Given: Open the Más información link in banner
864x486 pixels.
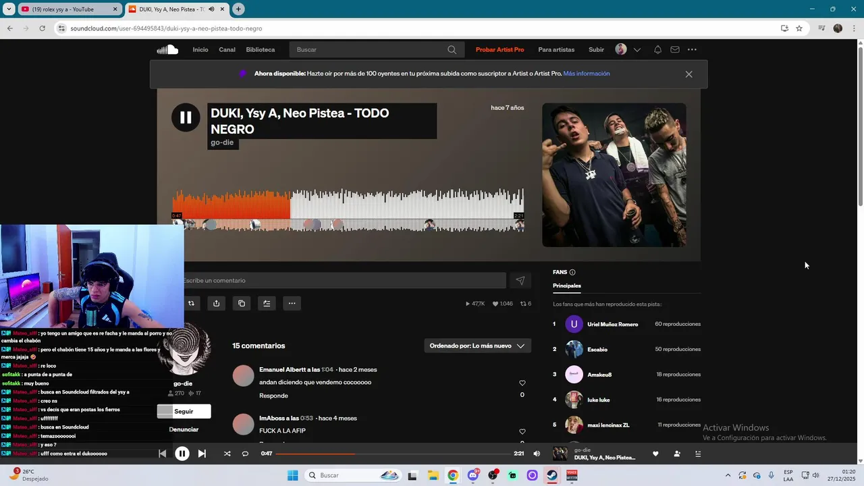Looking at the screenshot, I should pyautogui.click(x=587, y=74).
